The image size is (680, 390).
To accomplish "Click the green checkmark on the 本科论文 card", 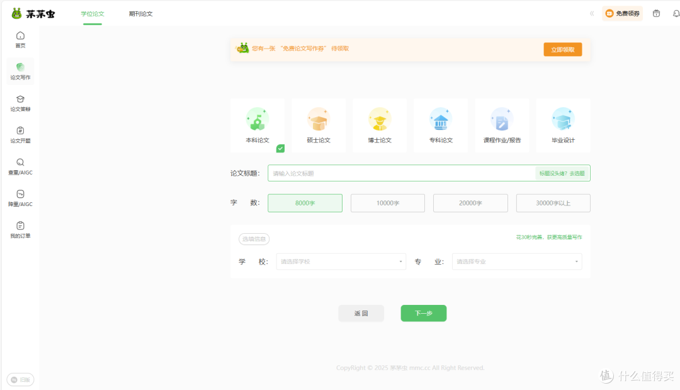I will (x=281, y=148).
